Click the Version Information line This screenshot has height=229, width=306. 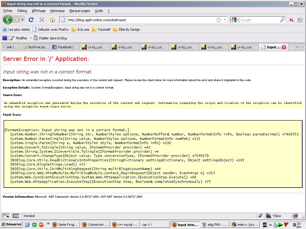pyautogui.click(x=73, y=197)
